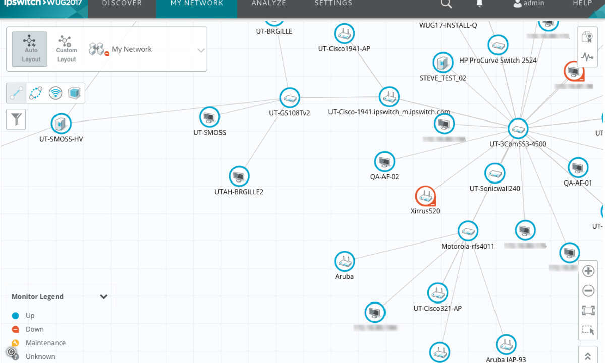This screenshot has height=363, width=605.
Task: Open the funnel filter tool
Action: click(x=16, y=119)
